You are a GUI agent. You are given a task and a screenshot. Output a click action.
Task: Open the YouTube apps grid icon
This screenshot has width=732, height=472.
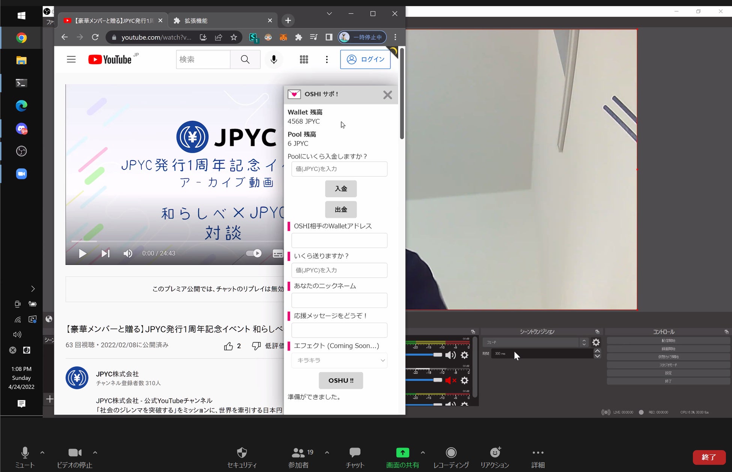pos(304,59)
